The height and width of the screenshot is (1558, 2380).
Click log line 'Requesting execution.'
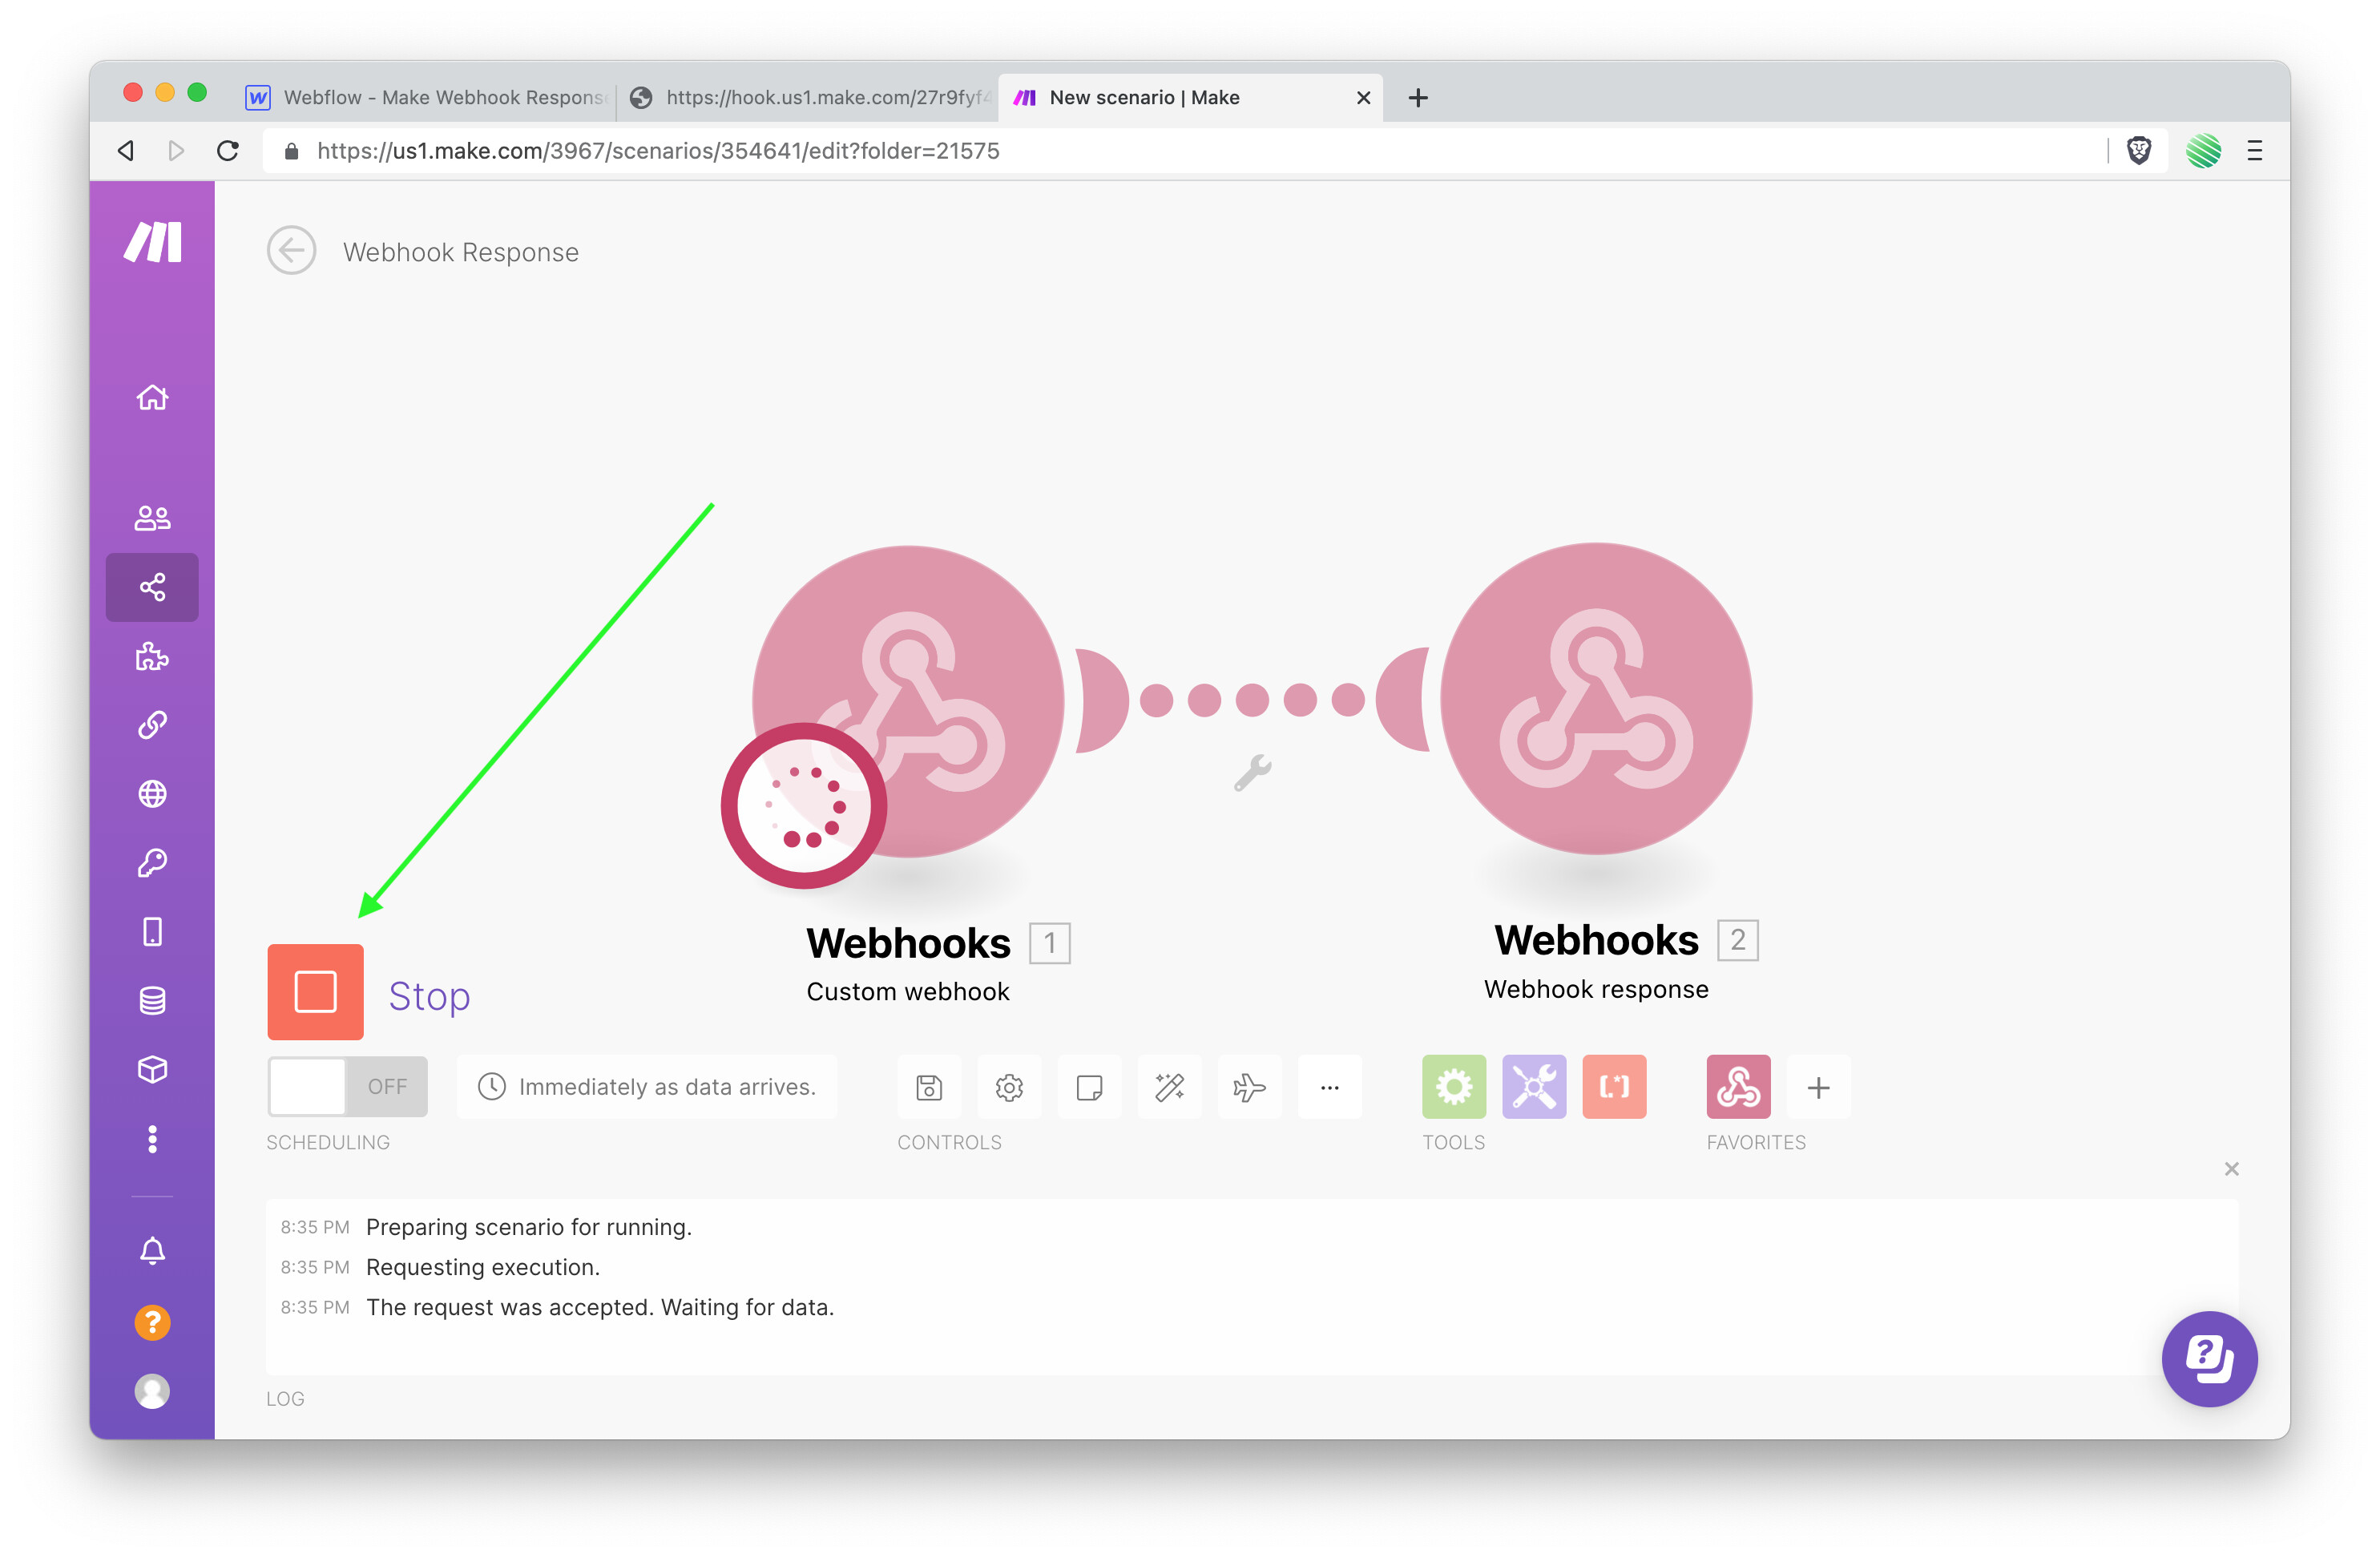[483, 1267]
